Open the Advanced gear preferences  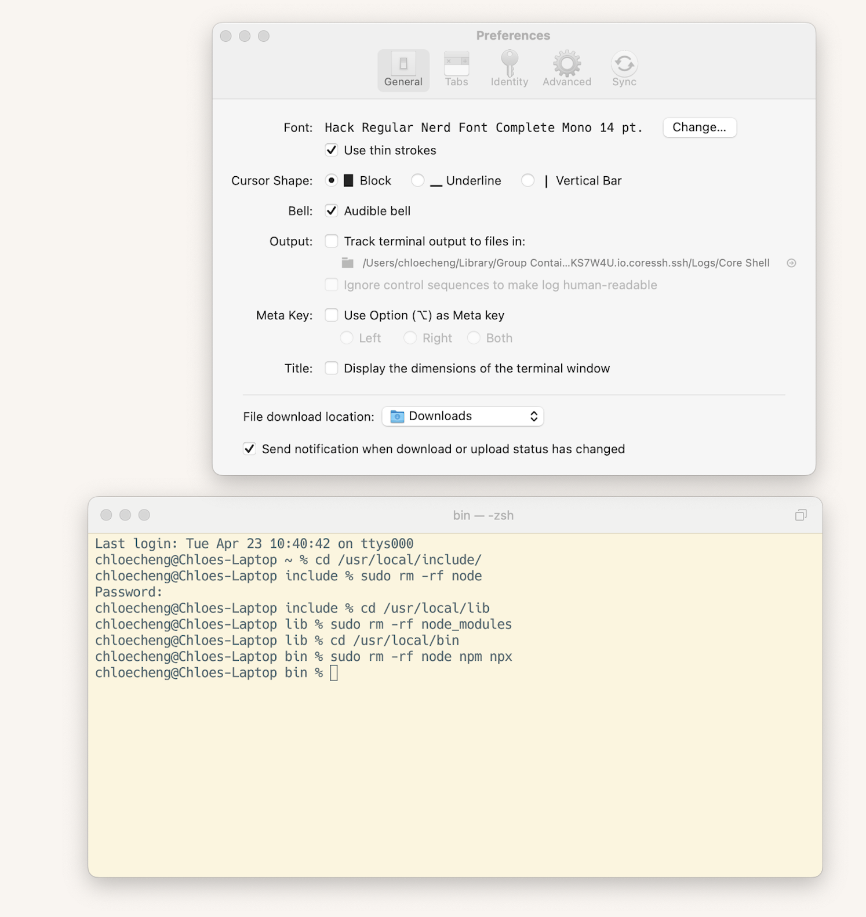566,70
